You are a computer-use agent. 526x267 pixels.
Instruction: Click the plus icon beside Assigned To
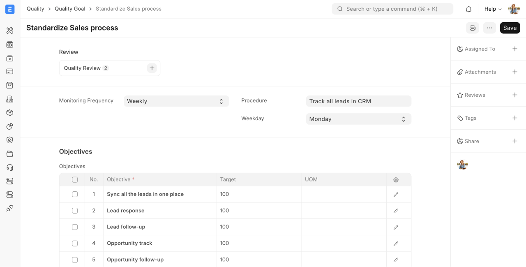[x=514, y=49]
